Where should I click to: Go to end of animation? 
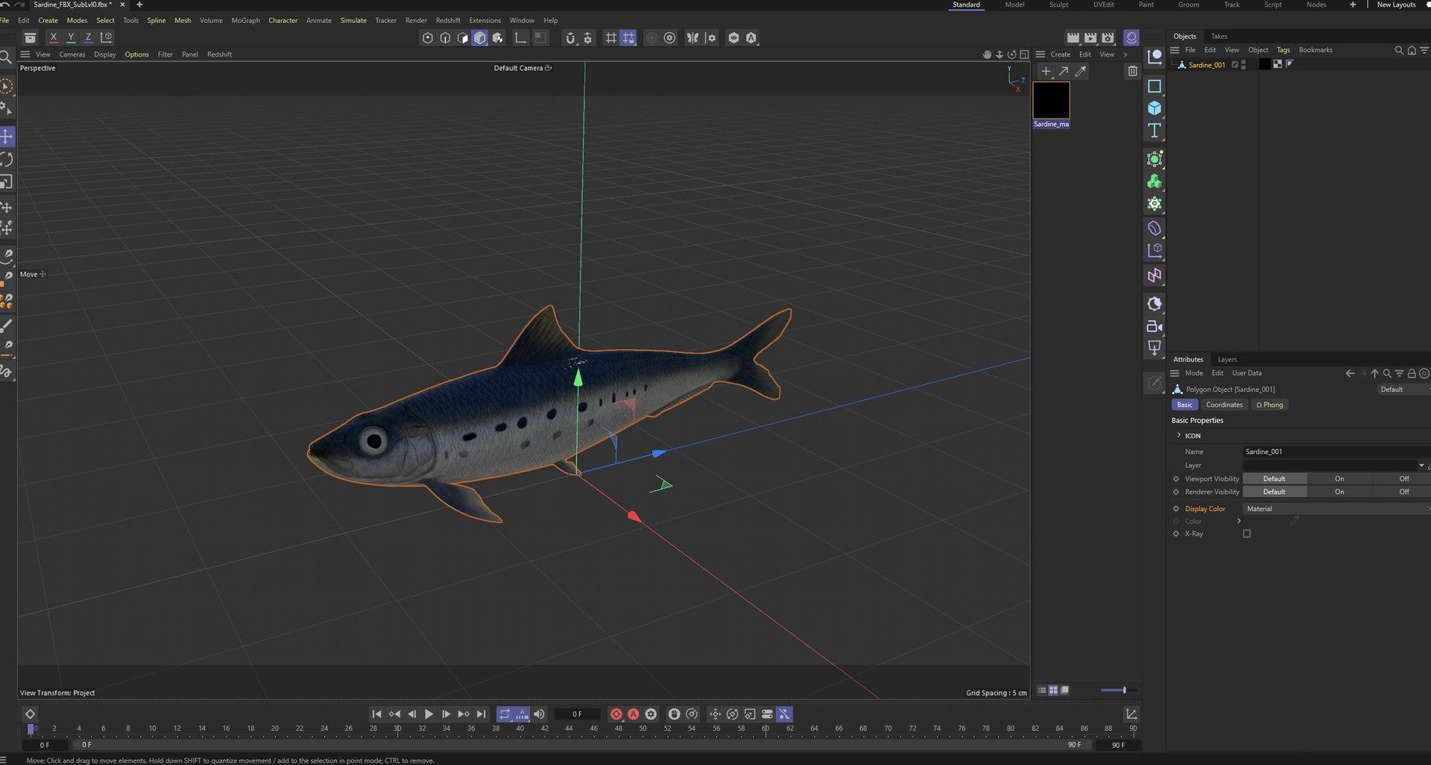click(481, 714)
